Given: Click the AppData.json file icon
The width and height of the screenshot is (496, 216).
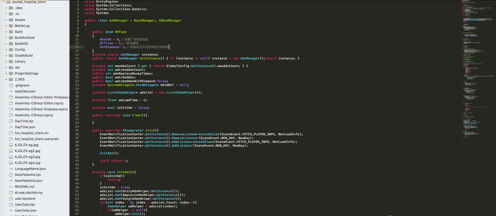Looking at the screenshot, I should (x=11, y=91).
